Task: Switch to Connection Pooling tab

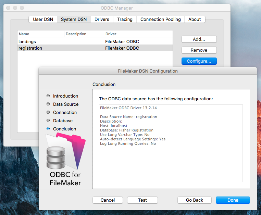Action: [160, 19]
